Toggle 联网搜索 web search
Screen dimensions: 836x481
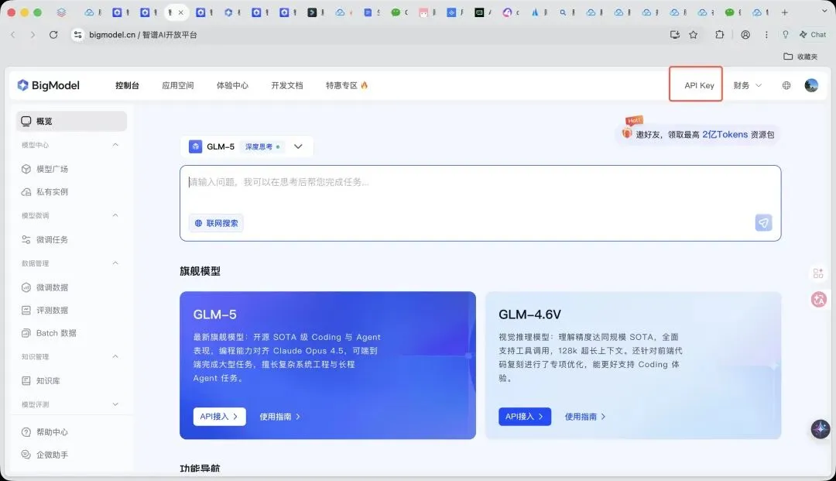pyautogui.click(x=216, y=223)
